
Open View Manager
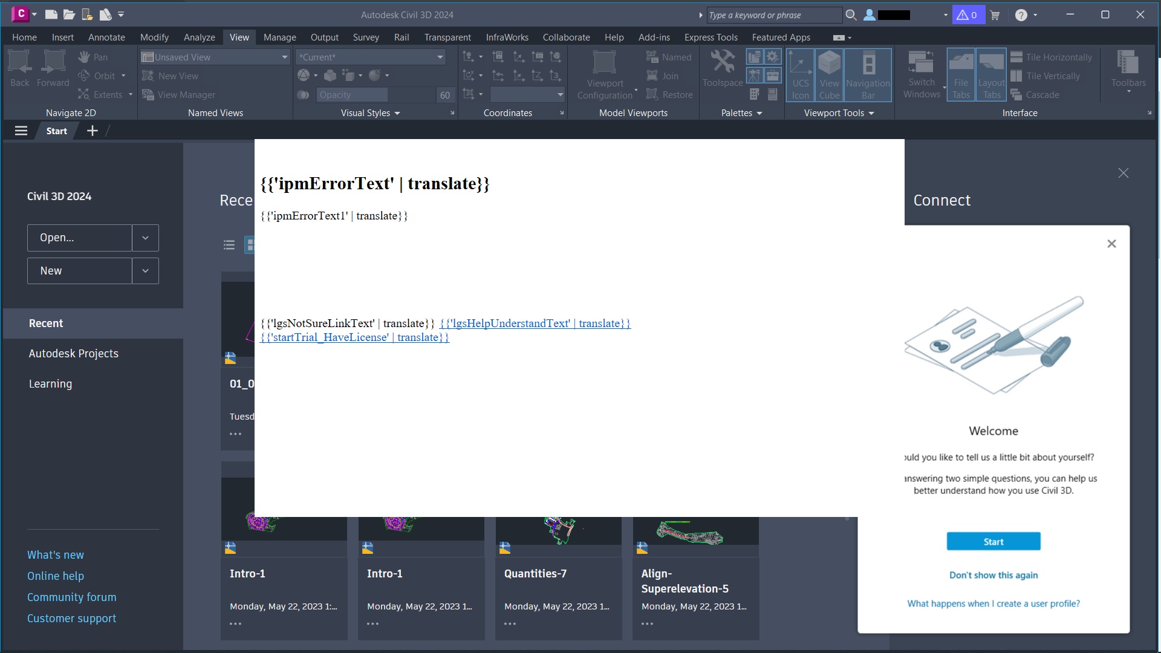[179, 94]
